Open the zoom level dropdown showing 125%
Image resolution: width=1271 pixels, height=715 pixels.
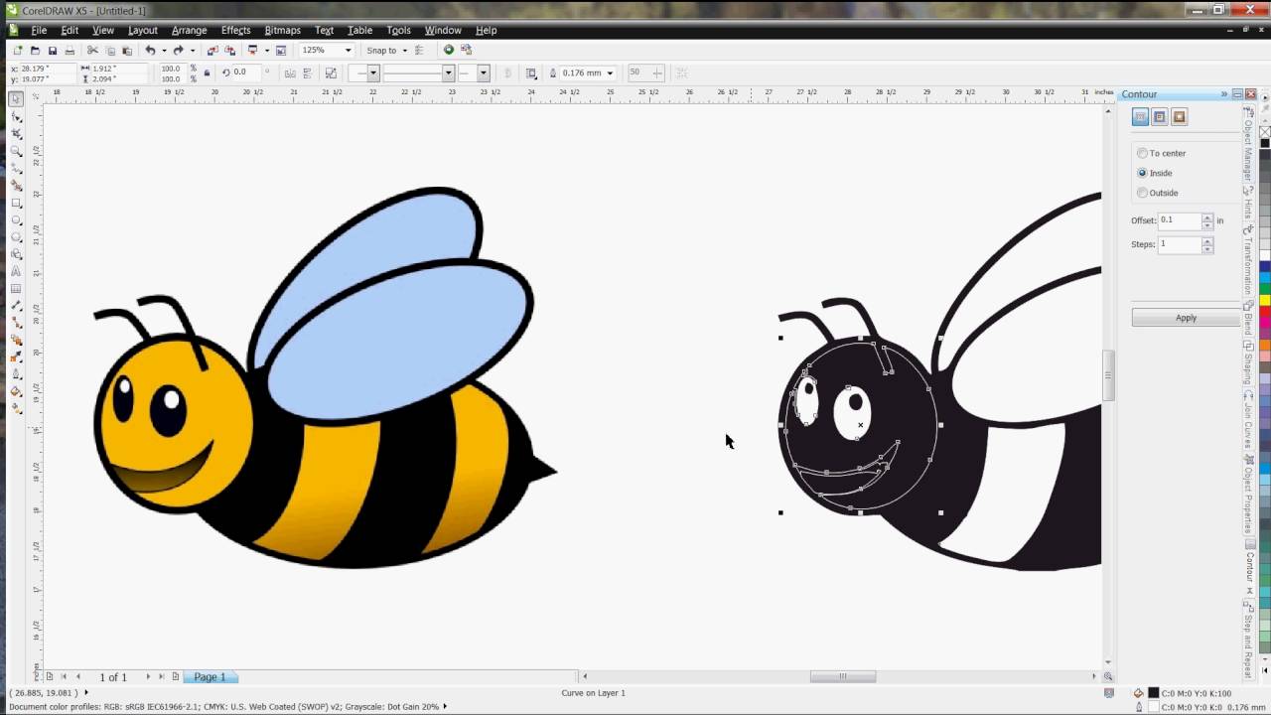[x=348, y=49]
